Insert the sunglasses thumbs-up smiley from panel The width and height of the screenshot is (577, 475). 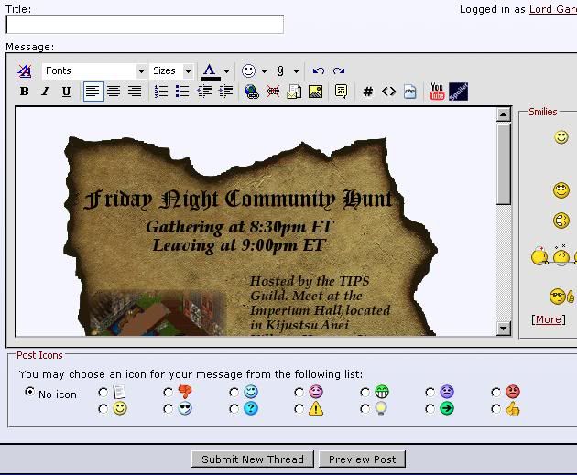[x=561, y=297]
